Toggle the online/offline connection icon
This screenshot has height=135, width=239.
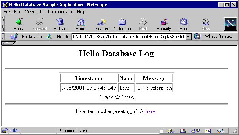coord(14,131)
